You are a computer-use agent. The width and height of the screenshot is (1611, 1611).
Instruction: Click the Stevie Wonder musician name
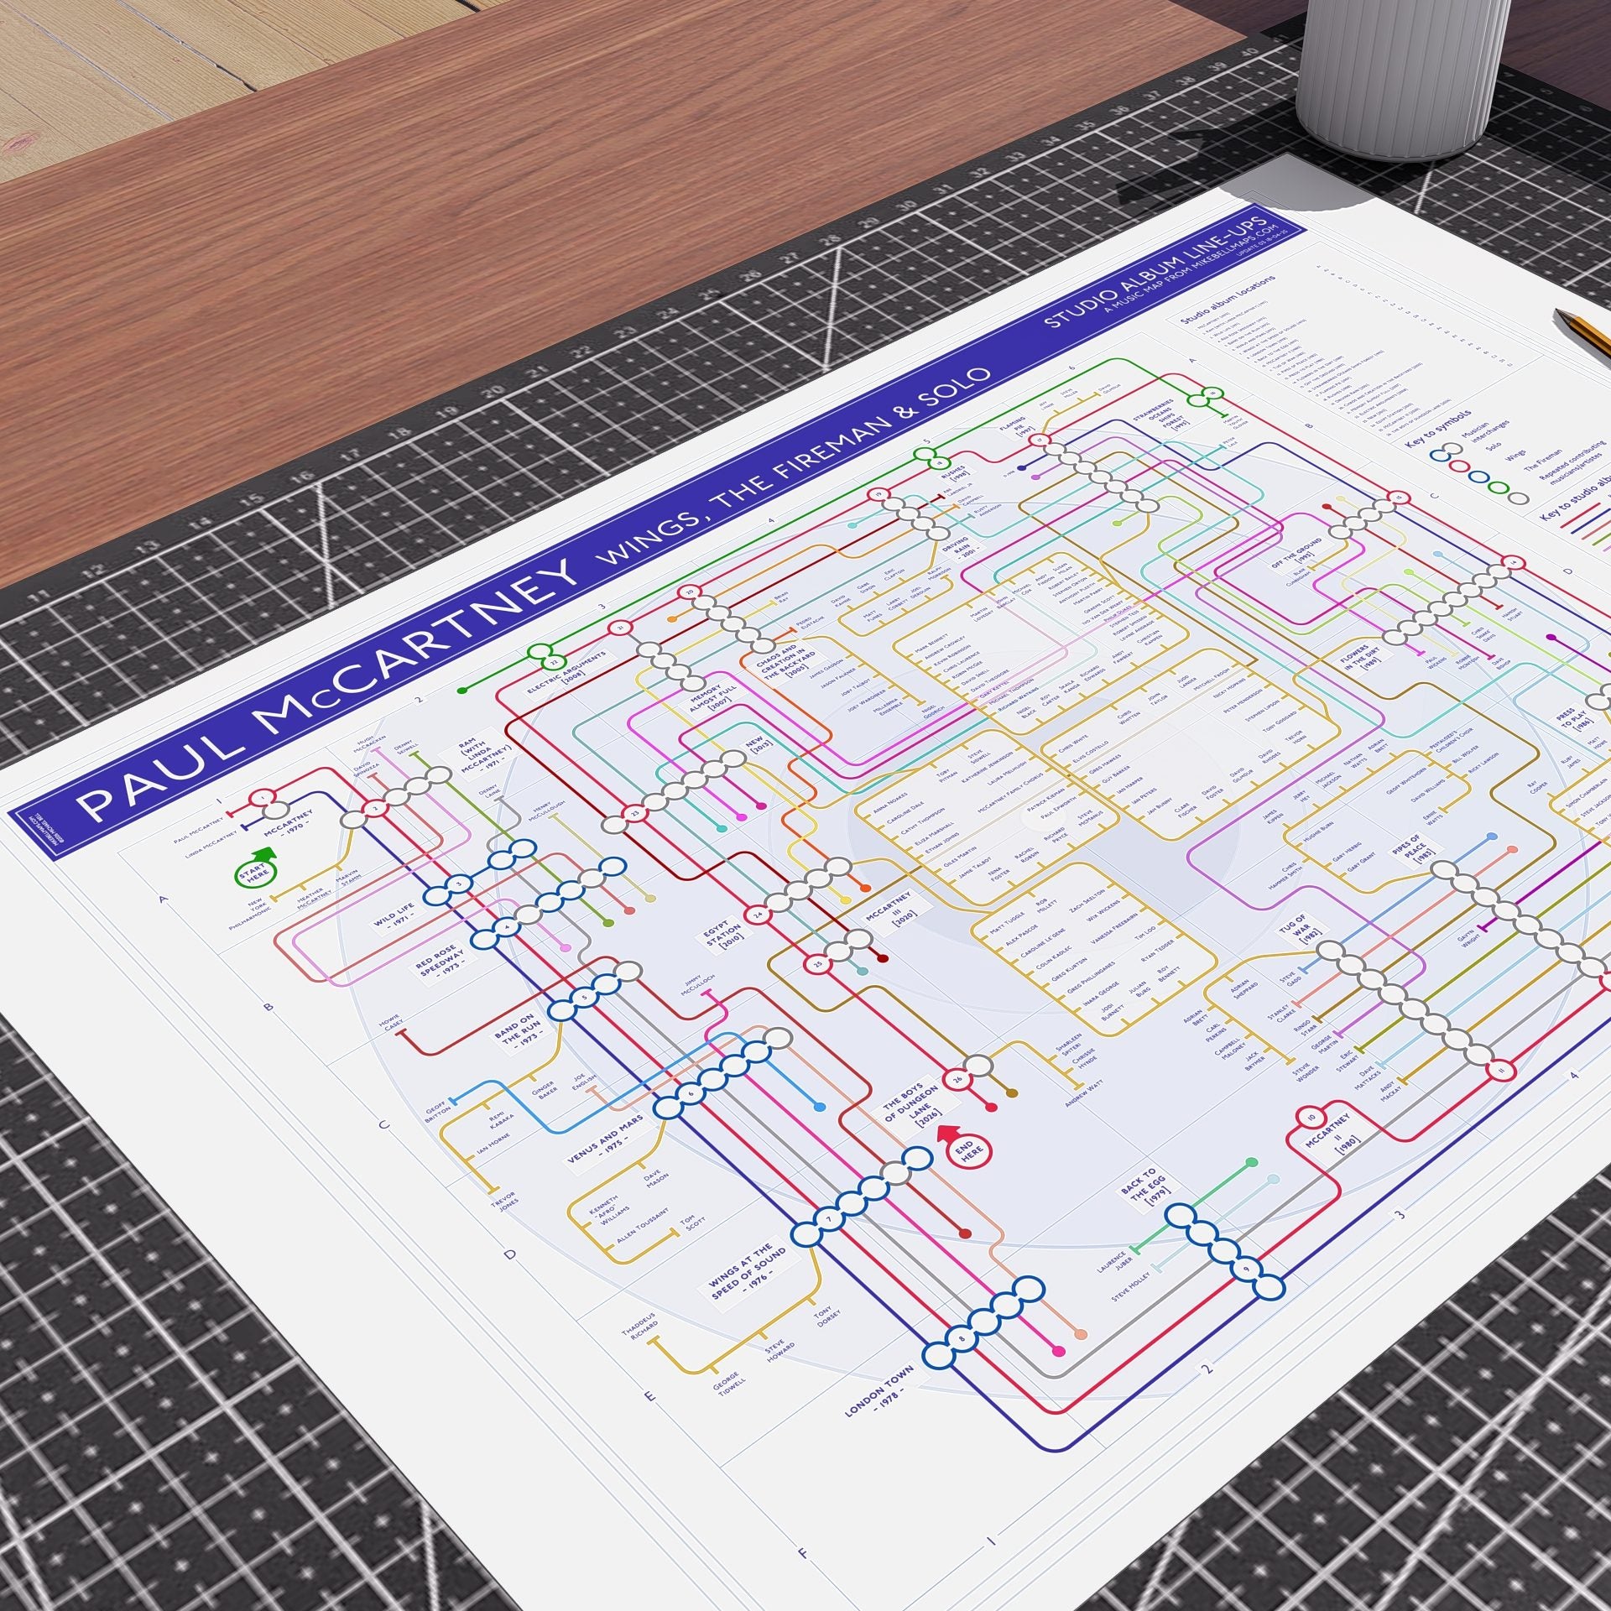tap(1308, 1071)
